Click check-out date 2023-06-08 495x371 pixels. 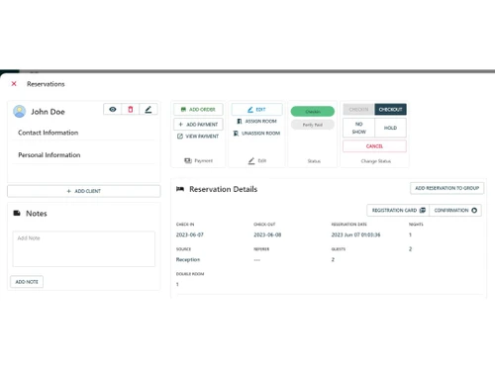(x=267, y=234)
